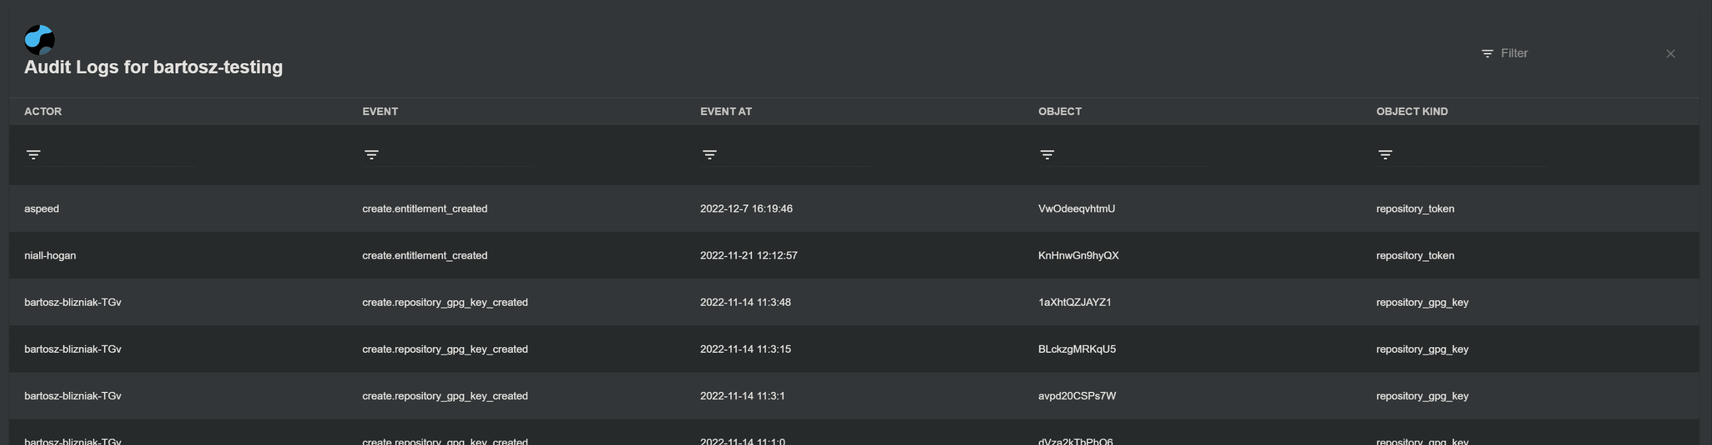Click 'repository_gpg_key' in the 1aXhtQZJAYZ1 row
1712x445 pixels.
[1422, 302]
